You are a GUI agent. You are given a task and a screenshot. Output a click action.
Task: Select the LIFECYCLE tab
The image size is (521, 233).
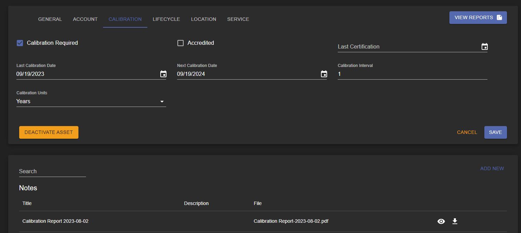(x=166, y=19)
